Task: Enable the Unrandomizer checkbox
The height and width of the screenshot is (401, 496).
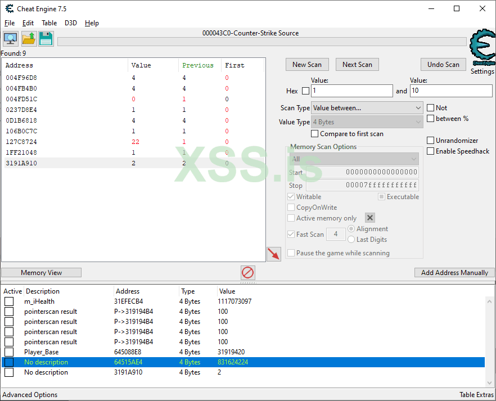Action: (x=431, y=141)
